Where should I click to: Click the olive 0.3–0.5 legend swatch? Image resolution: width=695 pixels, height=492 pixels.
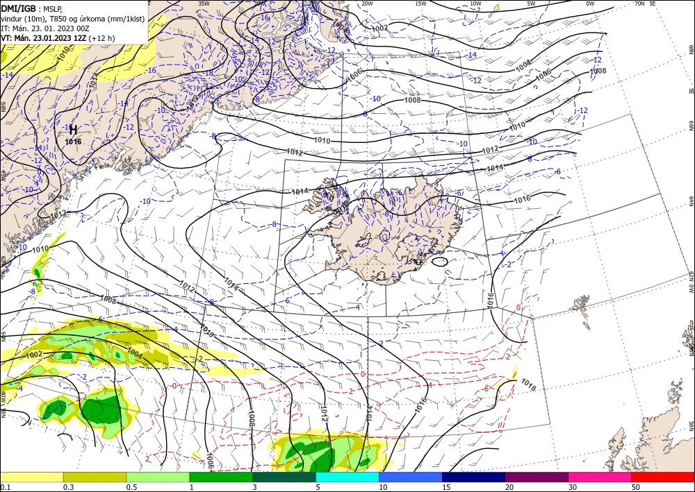(95, 477)
